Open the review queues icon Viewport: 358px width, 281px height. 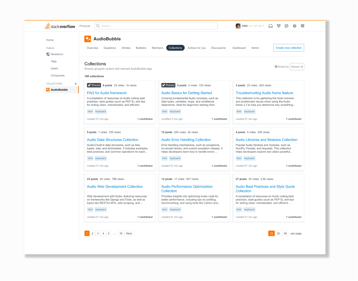(286, 26)
